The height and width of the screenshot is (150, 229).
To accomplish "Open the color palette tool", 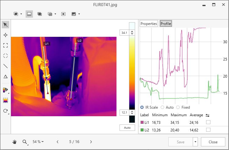I will [5, 90].
